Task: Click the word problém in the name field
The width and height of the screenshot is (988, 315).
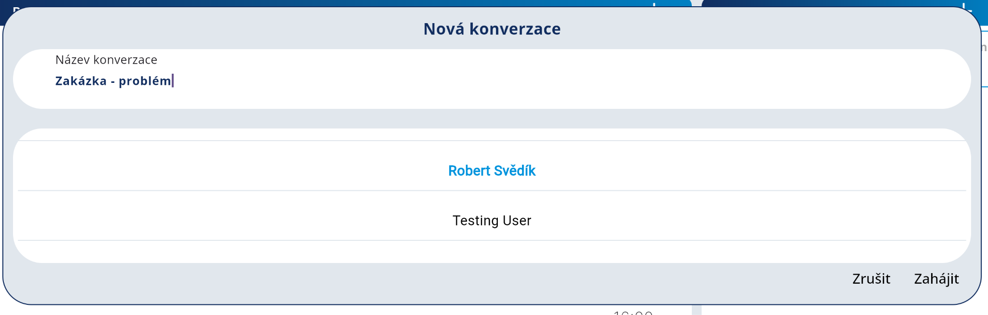Action: [x=145, y=81]
